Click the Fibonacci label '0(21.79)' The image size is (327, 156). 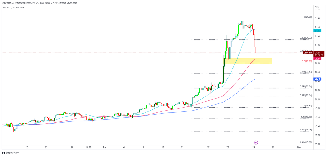(308, 17)
